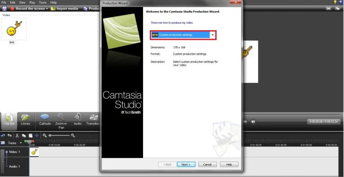Click the detach preview window icon
This screenshot has width=344, height=177.
[337, 8]
